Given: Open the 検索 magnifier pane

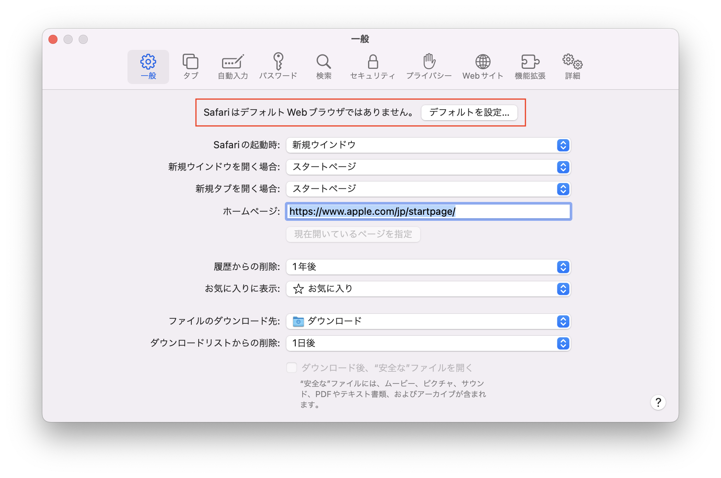Looking at the screenshot, I should tap(324, 67).
